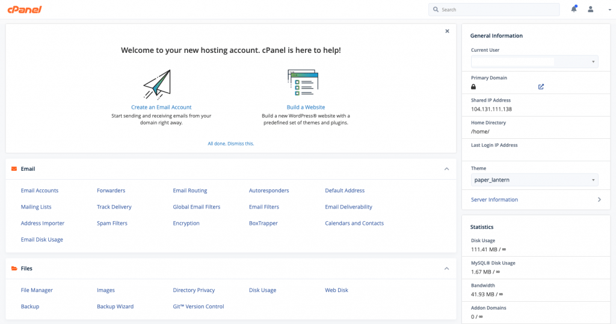Click the Build a Website illustration icon
This screenshot has width=616, height=324.
(303, 83)
